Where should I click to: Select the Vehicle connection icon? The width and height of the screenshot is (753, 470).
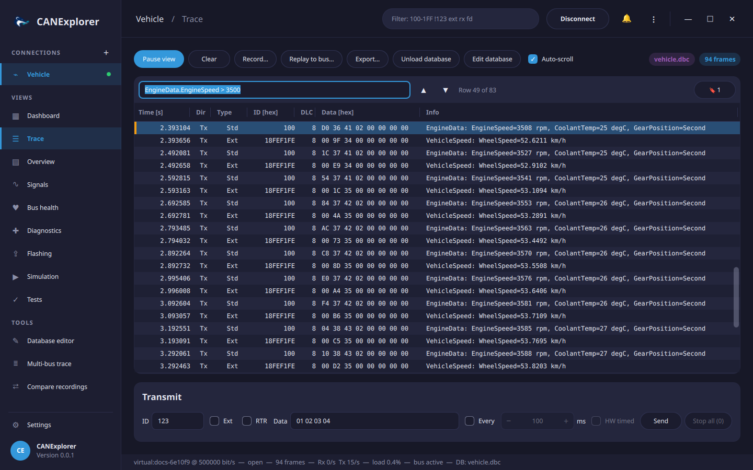[x=16, y=75]
